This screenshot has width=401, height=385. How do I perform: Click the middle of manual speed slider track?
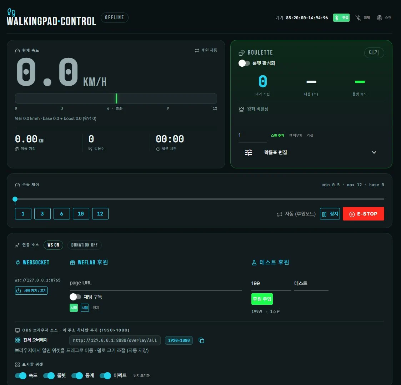point(200,199)
